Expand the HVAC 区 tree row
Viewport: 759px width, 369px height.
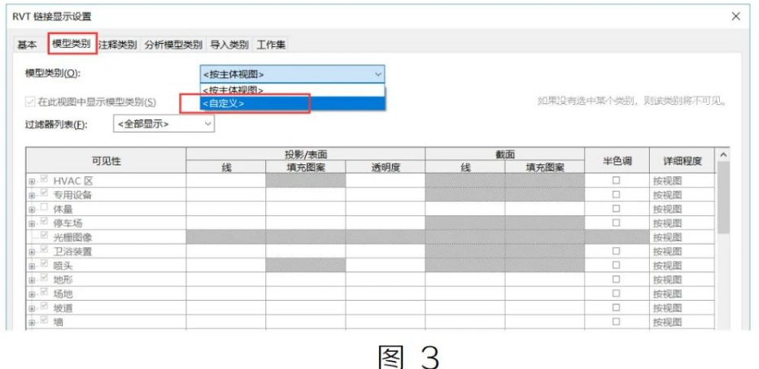pos(32,182)
